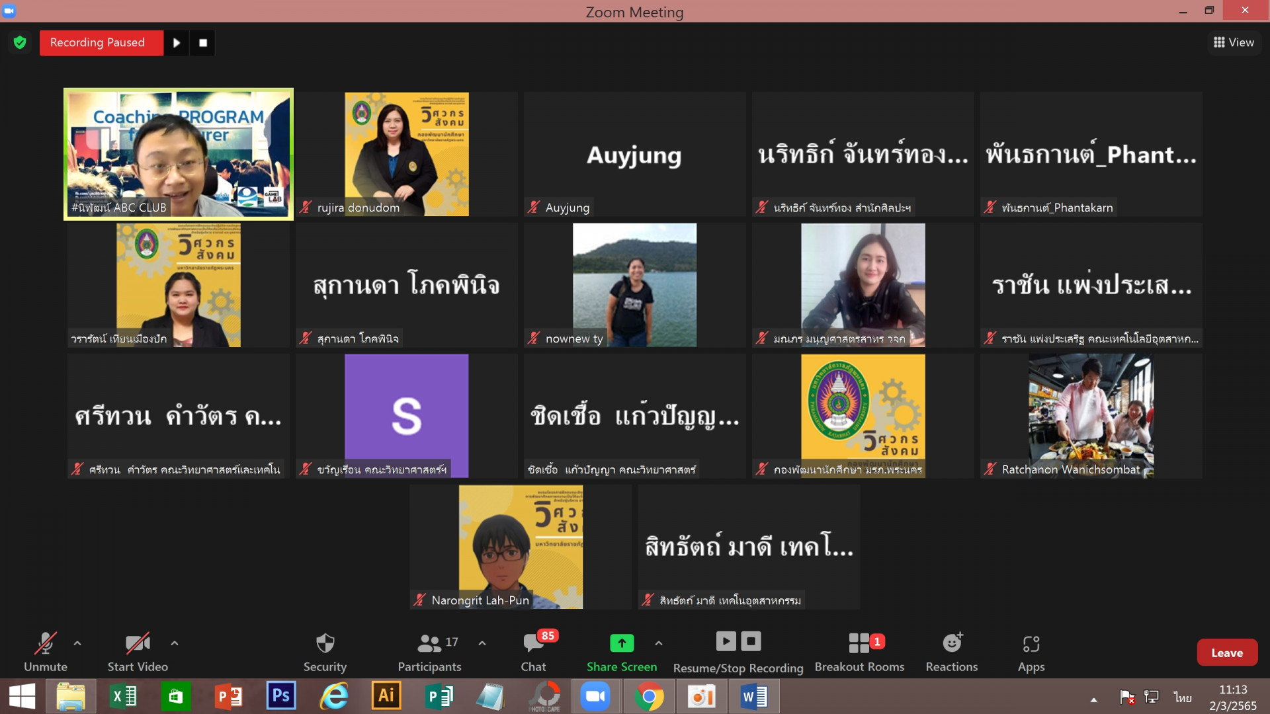Select rujira donudom's video tile

(406, 154)
